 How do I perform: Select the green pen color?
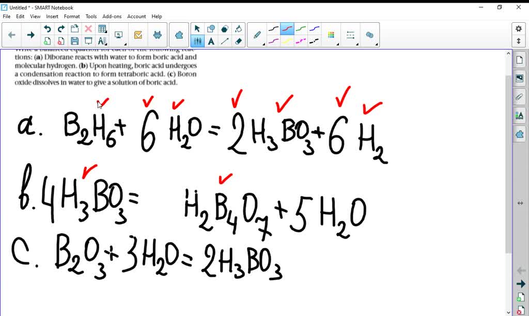click(x=301, y=27)
